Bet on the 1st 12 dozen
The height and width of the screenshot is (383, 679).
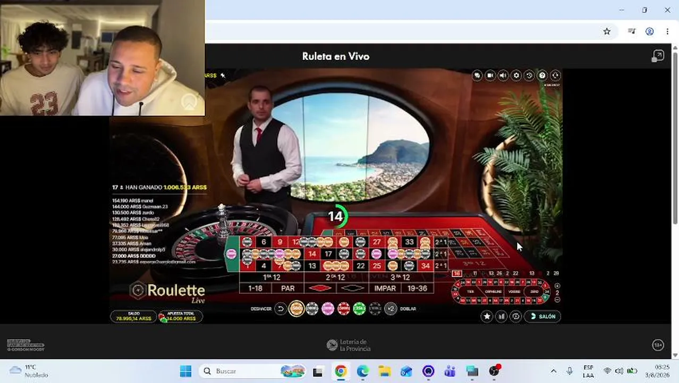pos(271,277)
